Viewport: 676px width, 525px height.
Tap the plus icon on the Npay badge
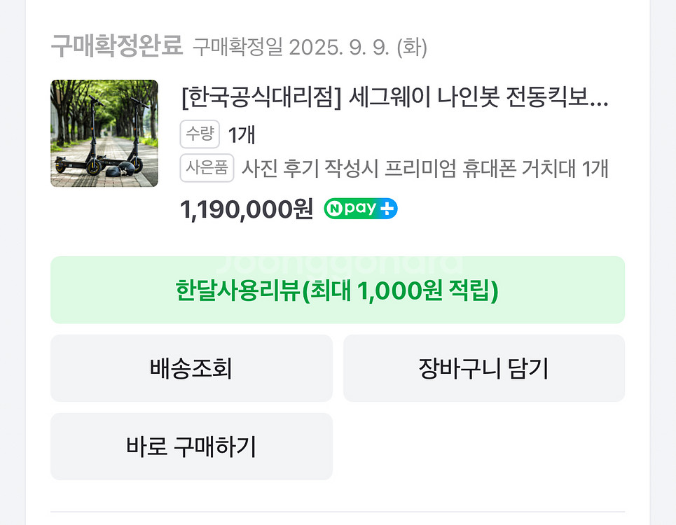pyautogui.click(x=386, y=208)
